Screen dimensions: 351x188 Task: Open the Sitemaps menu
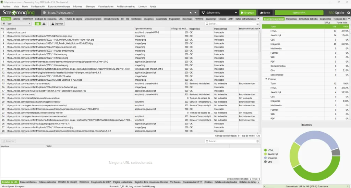tap(90, 6)
